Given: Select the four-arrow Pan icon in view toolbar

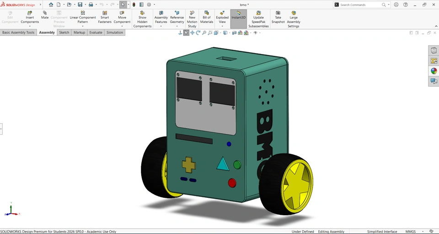Looking at the screenshot, I should tap(193, 33).
